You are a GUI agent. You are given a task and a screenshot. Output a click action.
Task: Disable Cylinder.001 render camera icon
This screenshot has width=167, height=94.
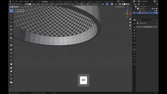[x=157, y=13]
